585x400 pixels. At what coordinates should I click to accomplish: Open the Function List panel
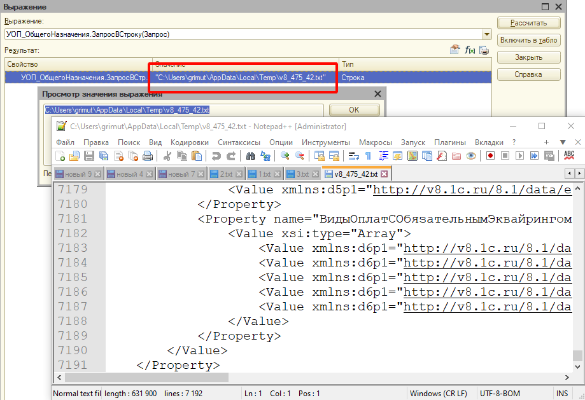tap(442, 155)
